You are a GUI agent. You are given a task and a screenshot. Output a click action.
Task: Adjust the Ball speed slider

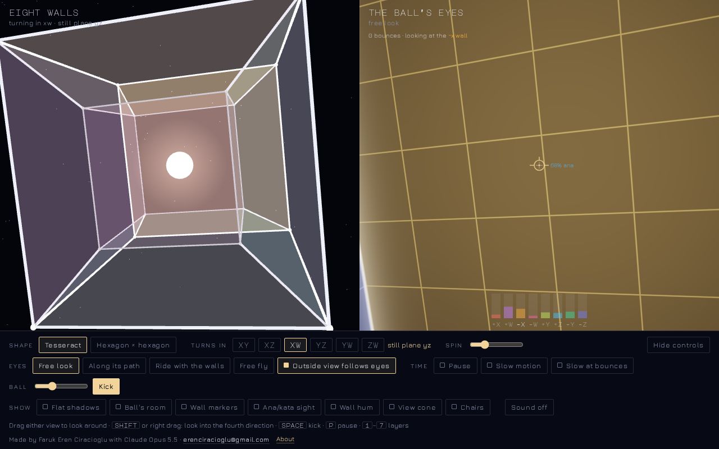click(x=61, y=386)
